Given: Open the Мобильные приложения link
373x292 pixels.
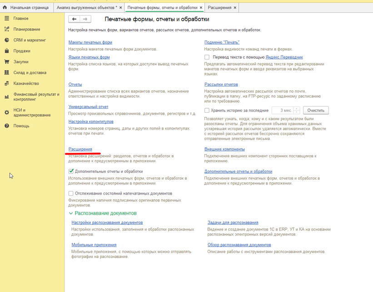Looking at the screenshot, I should click(94, 245).
